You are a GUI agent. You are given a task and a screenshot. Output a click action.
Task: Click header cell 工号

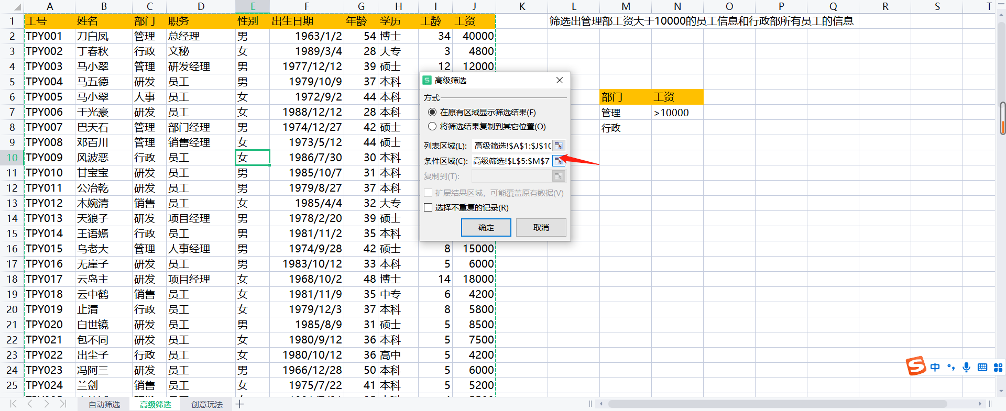(50, 21)
